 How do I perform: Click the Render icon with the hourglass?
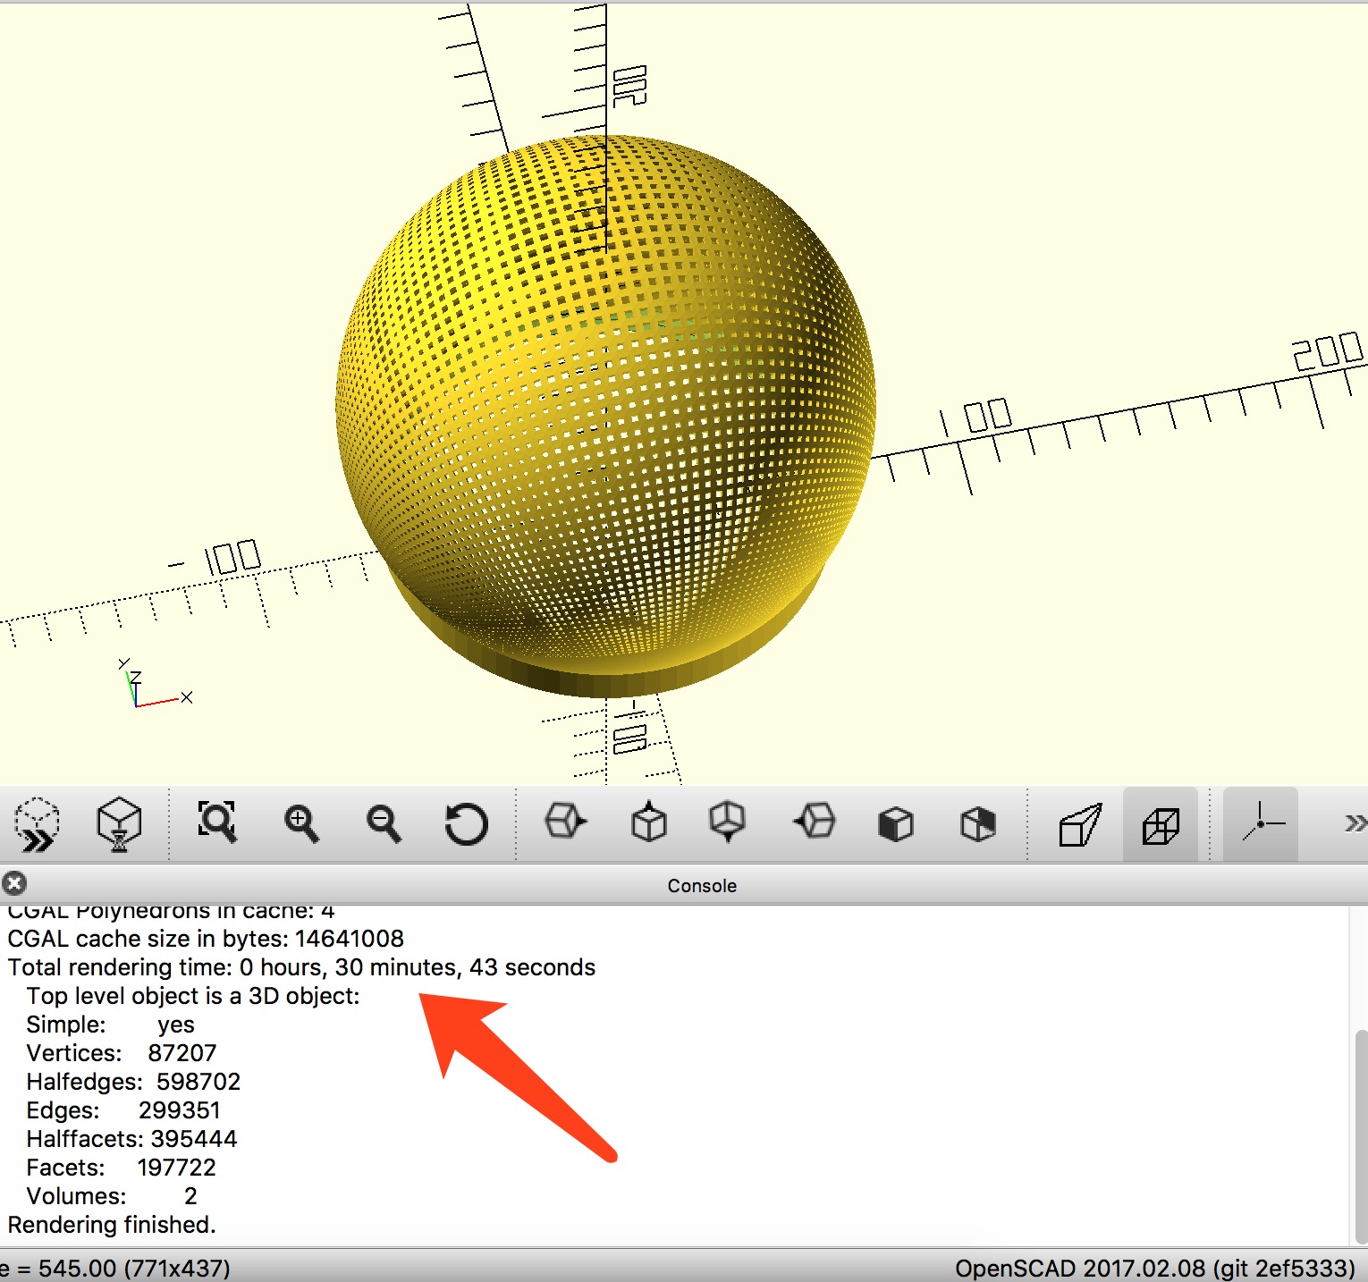pos(119,824)
